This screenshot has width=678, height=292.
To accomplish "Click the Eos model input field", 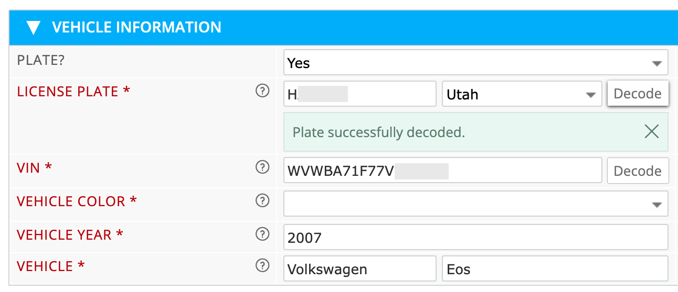I will 555,269.
